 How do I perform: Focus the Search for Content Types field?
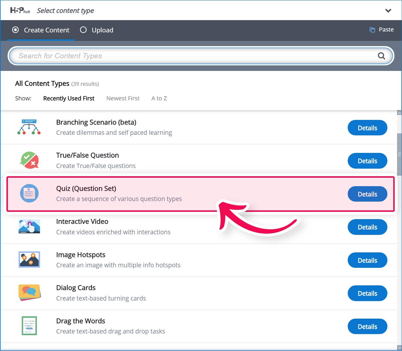click(x=201, y=56)
